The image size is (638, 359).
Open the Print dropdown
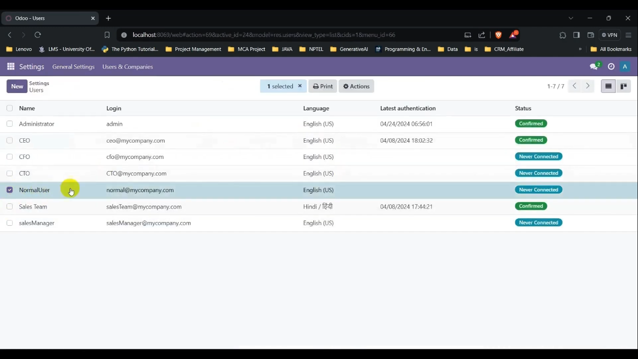[x=323, y=86]
